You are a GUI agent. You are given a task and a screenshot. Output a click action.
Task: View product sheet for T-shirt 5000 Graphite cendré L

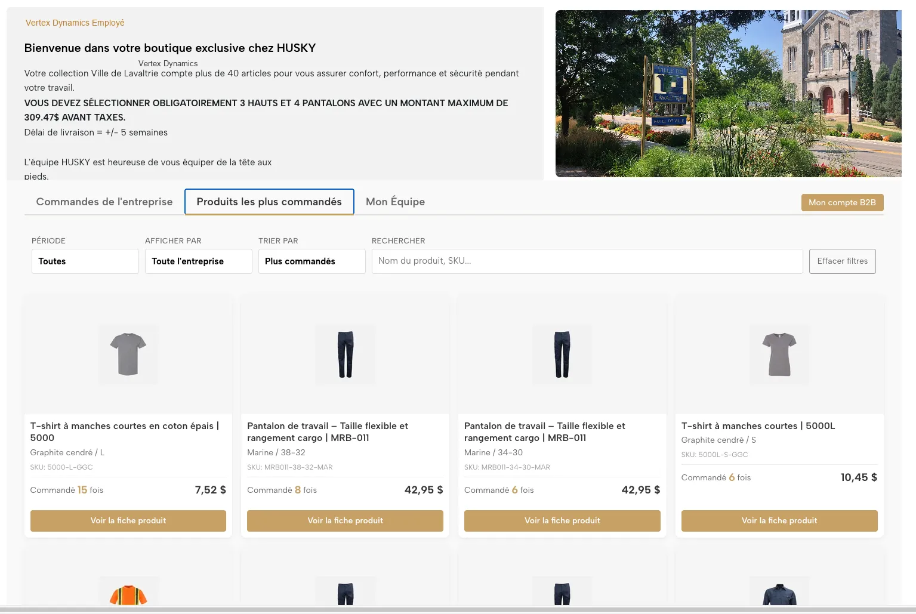[x=128, y=520]
